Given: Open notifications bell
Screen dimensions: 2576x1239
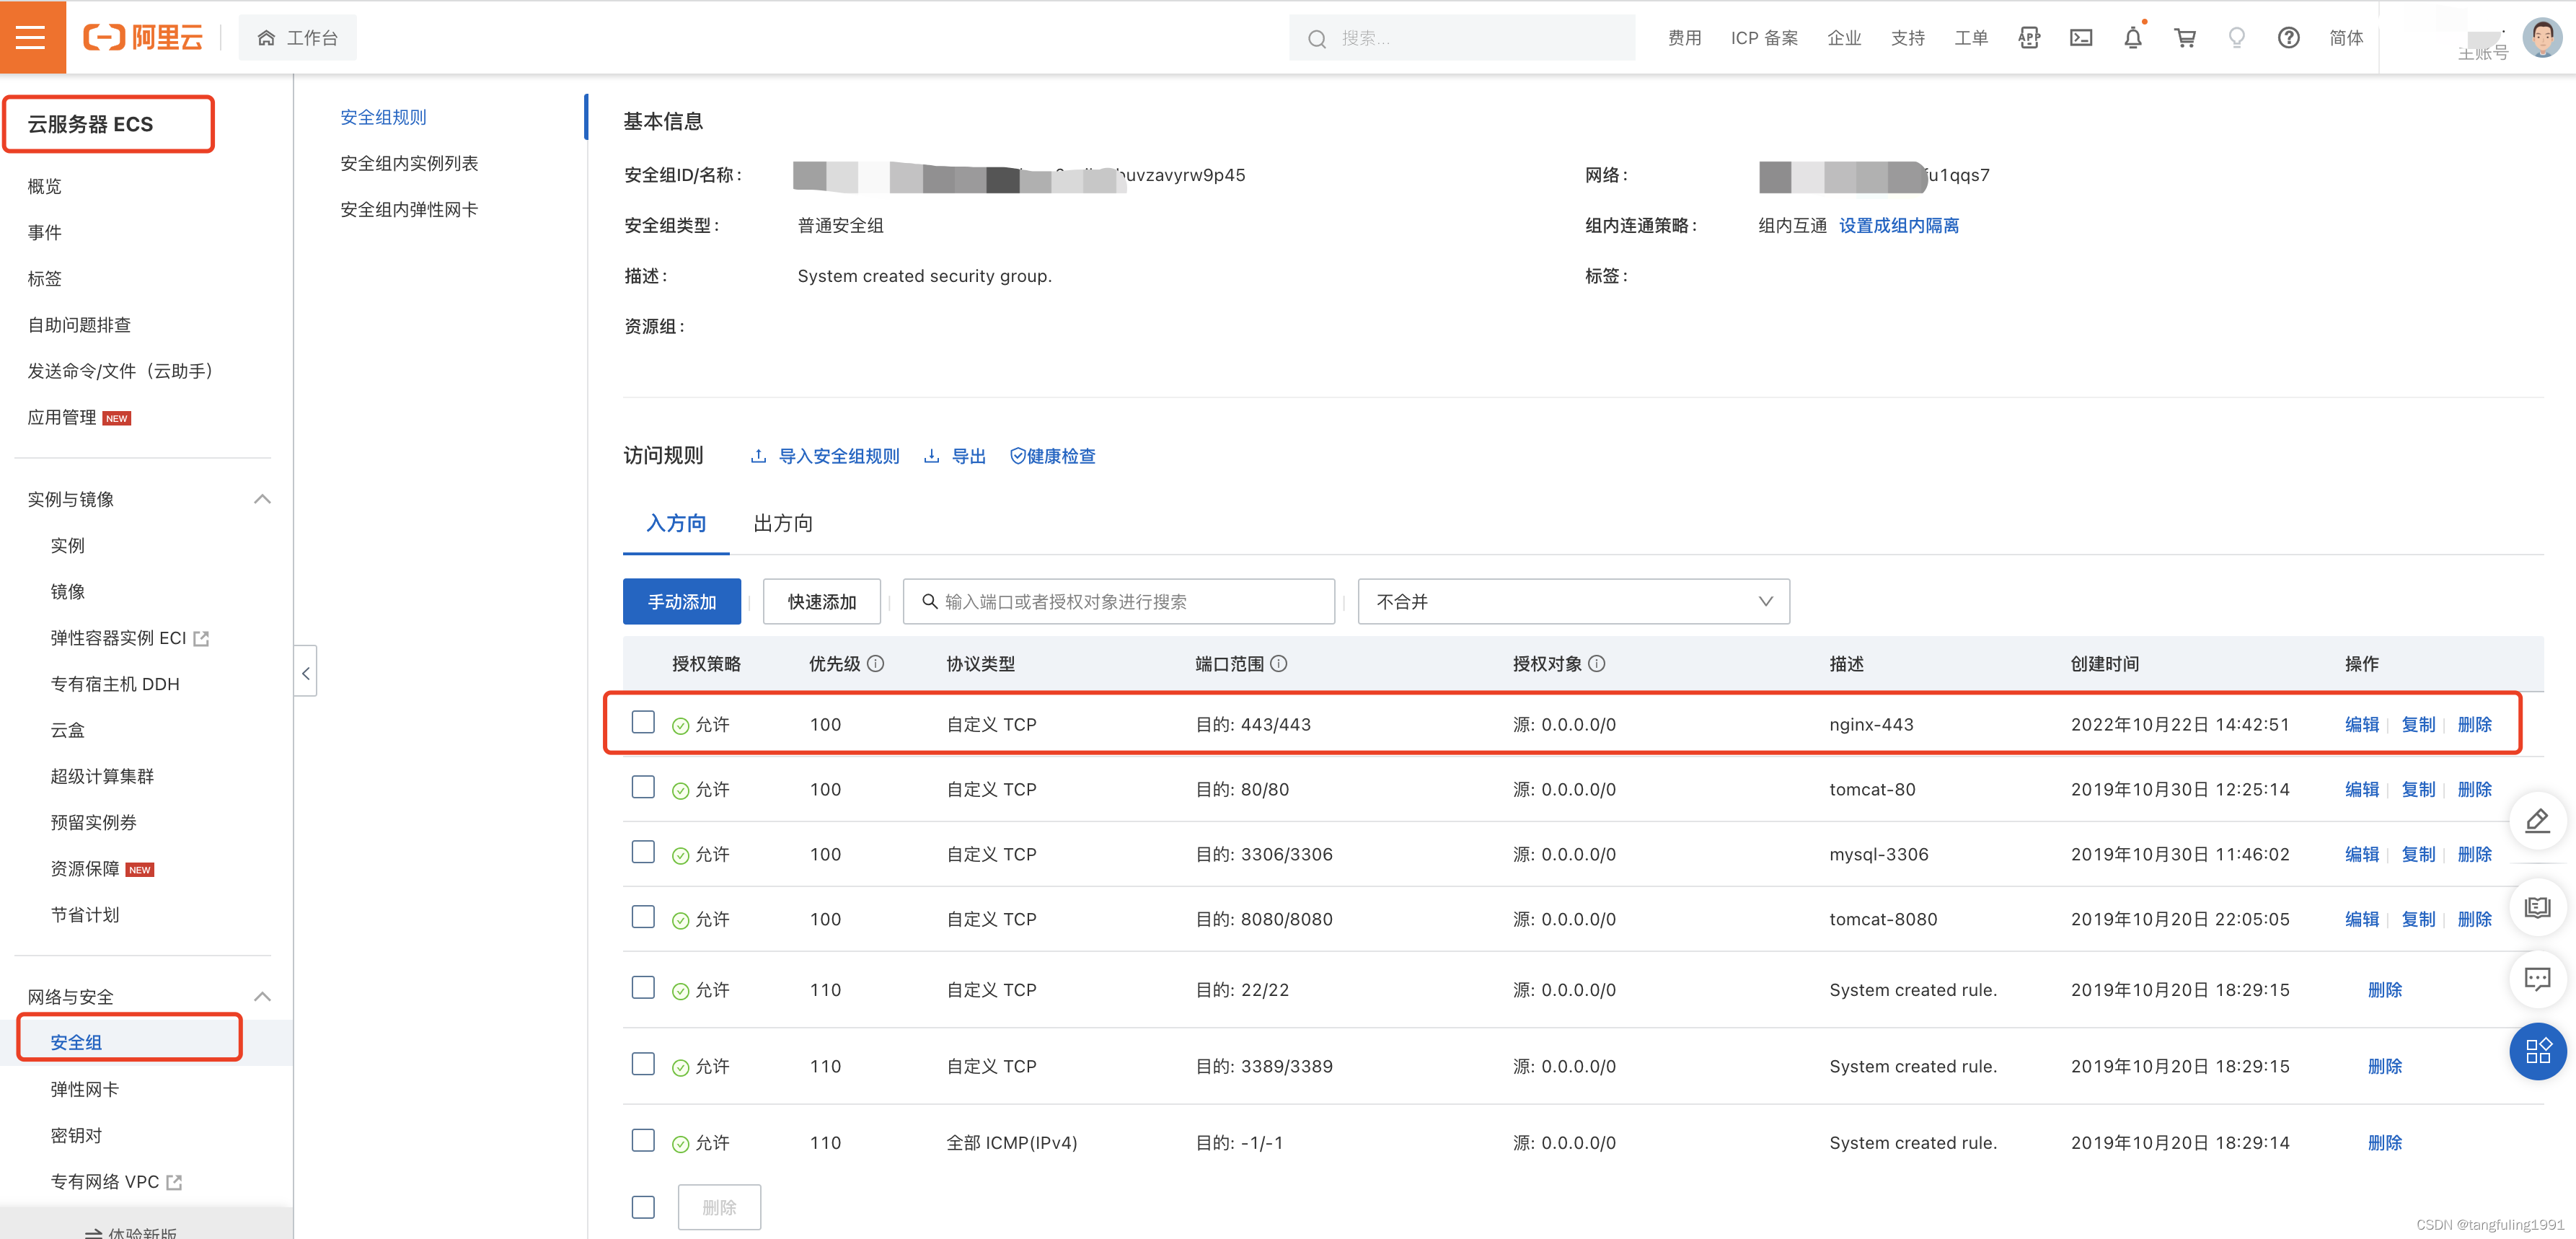Looking at the screenshot, I should coord(2133,38).
